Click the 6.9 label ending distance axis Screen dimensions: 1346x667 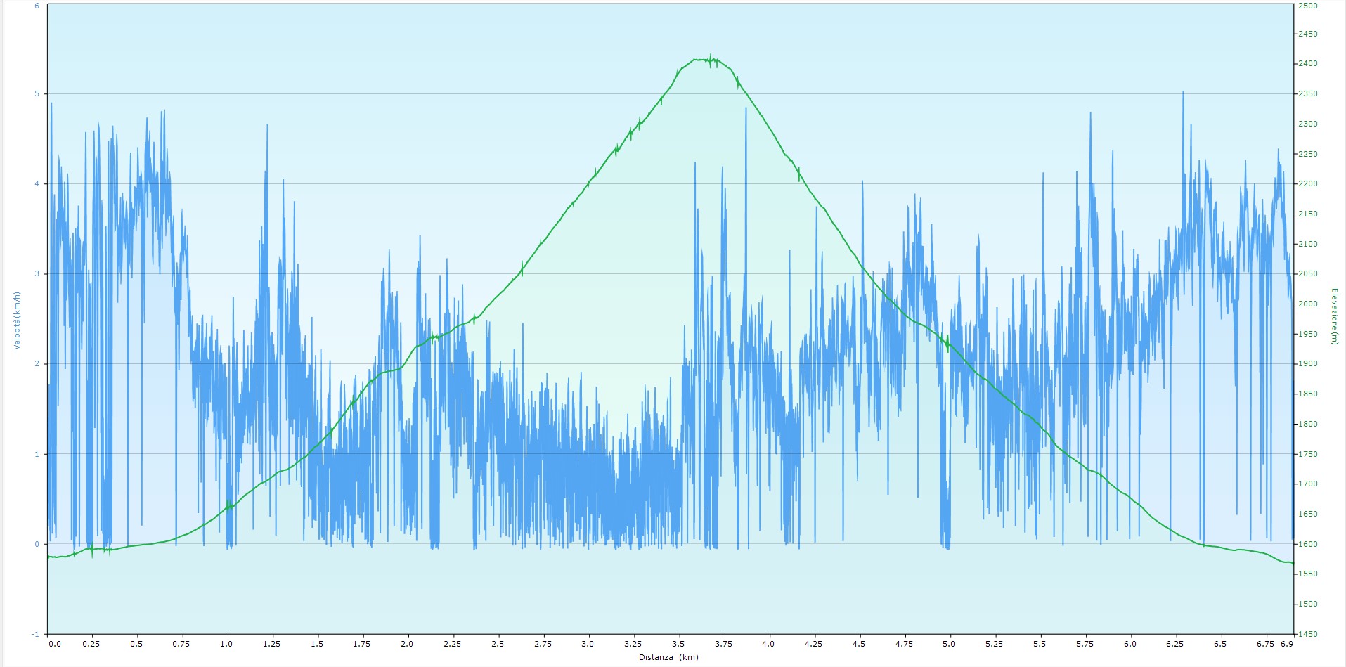tap(1287, 644)
